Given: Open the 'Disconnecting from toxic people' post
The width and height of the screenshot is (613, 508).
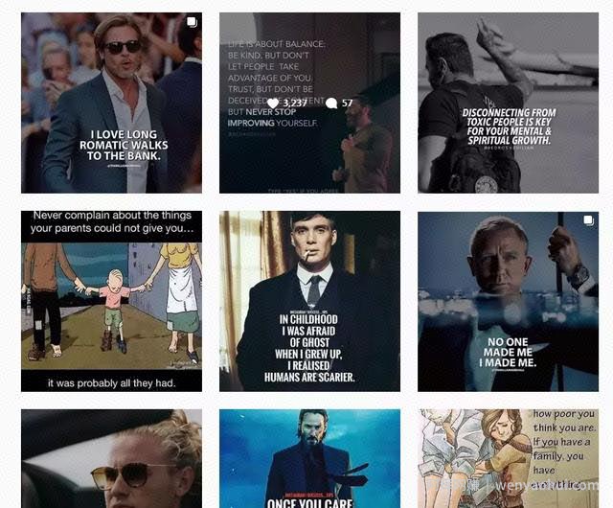Looking at the screenshot, I should 508,103.
